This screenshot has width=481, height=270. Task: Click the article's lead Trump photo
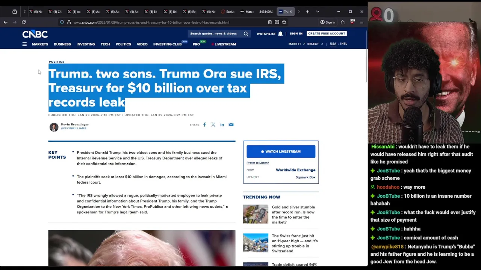(x=142, y=248)
